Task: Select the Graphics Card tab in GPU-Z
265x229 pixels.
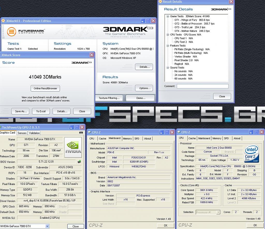Action: (x=8, y=133)
